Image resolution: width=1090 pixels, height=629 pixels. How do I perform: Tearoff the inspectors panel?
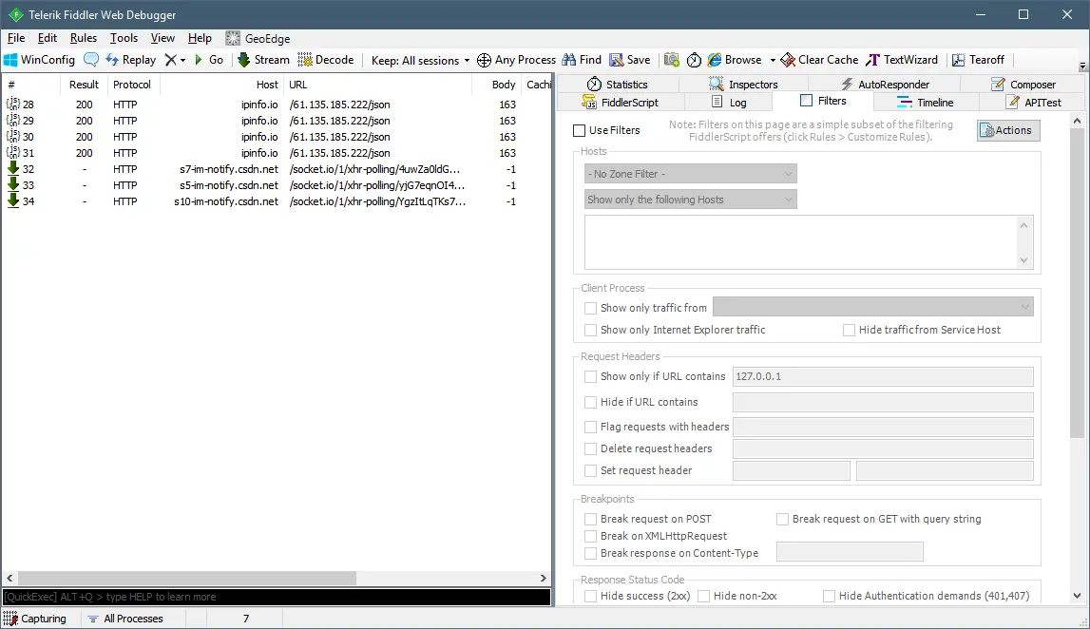tap(978, 60)
